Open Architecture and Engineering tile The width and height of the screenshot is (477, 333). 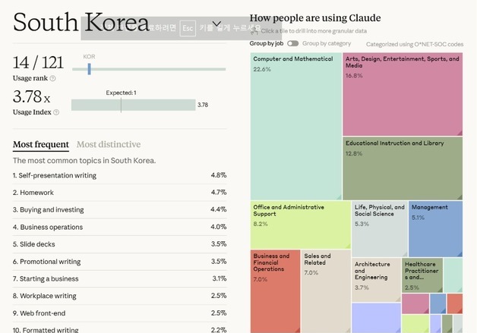pyautogui.click(x=376, y=280)
